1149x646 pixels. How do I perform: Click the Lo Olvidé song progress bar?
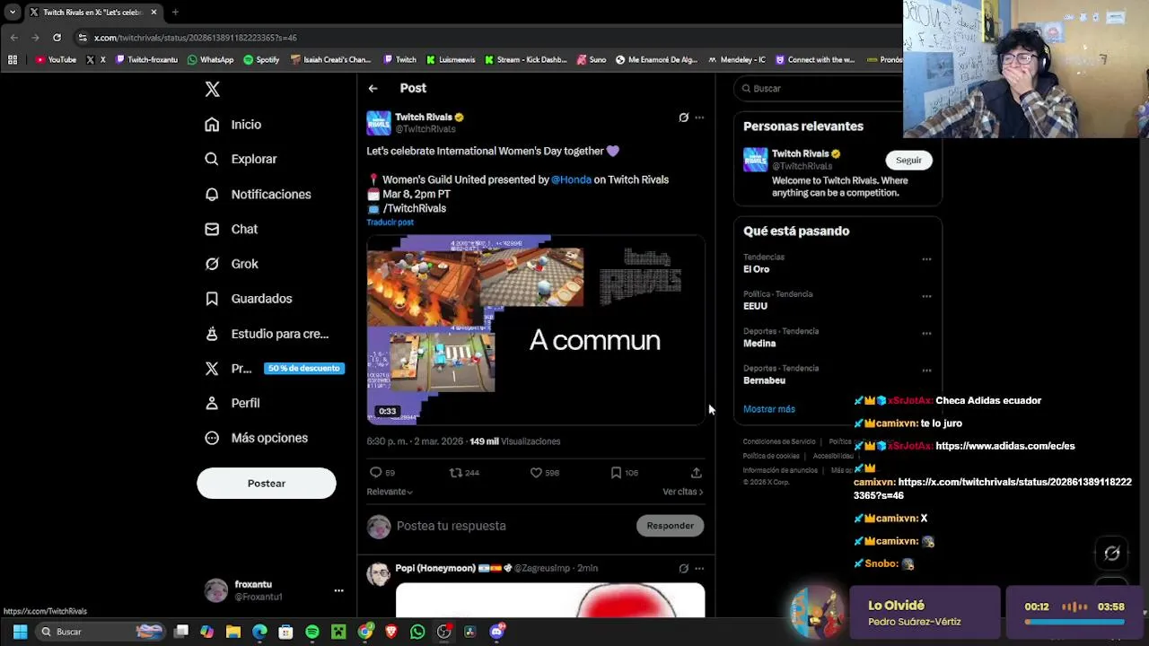(x=1074, y=621)
